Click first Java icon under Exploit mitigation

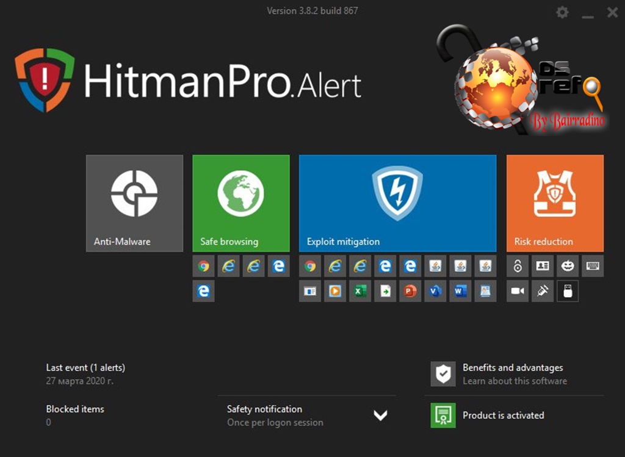click(435, 266)
